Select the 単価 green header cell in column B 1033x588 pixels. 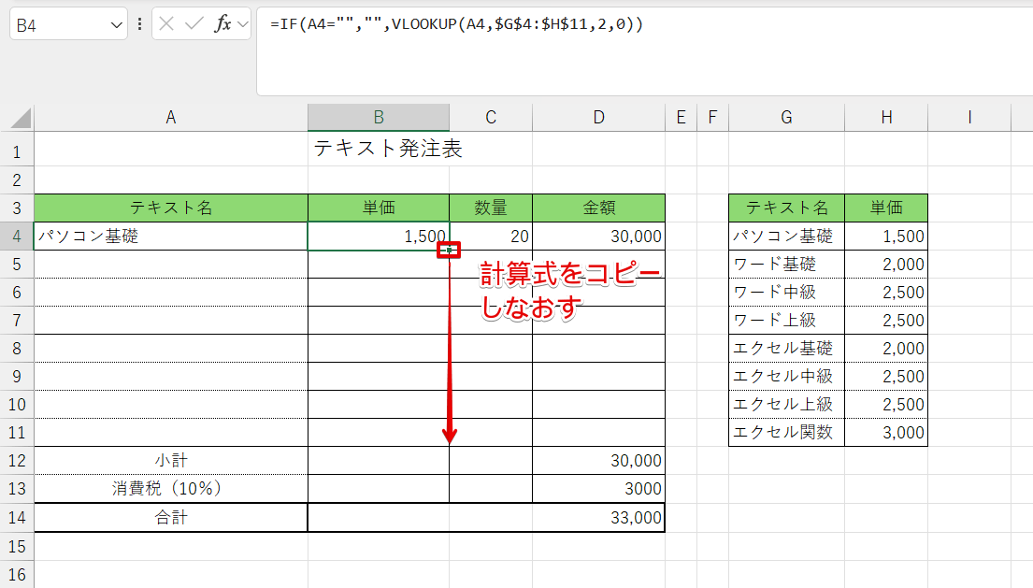coord(378,208)
